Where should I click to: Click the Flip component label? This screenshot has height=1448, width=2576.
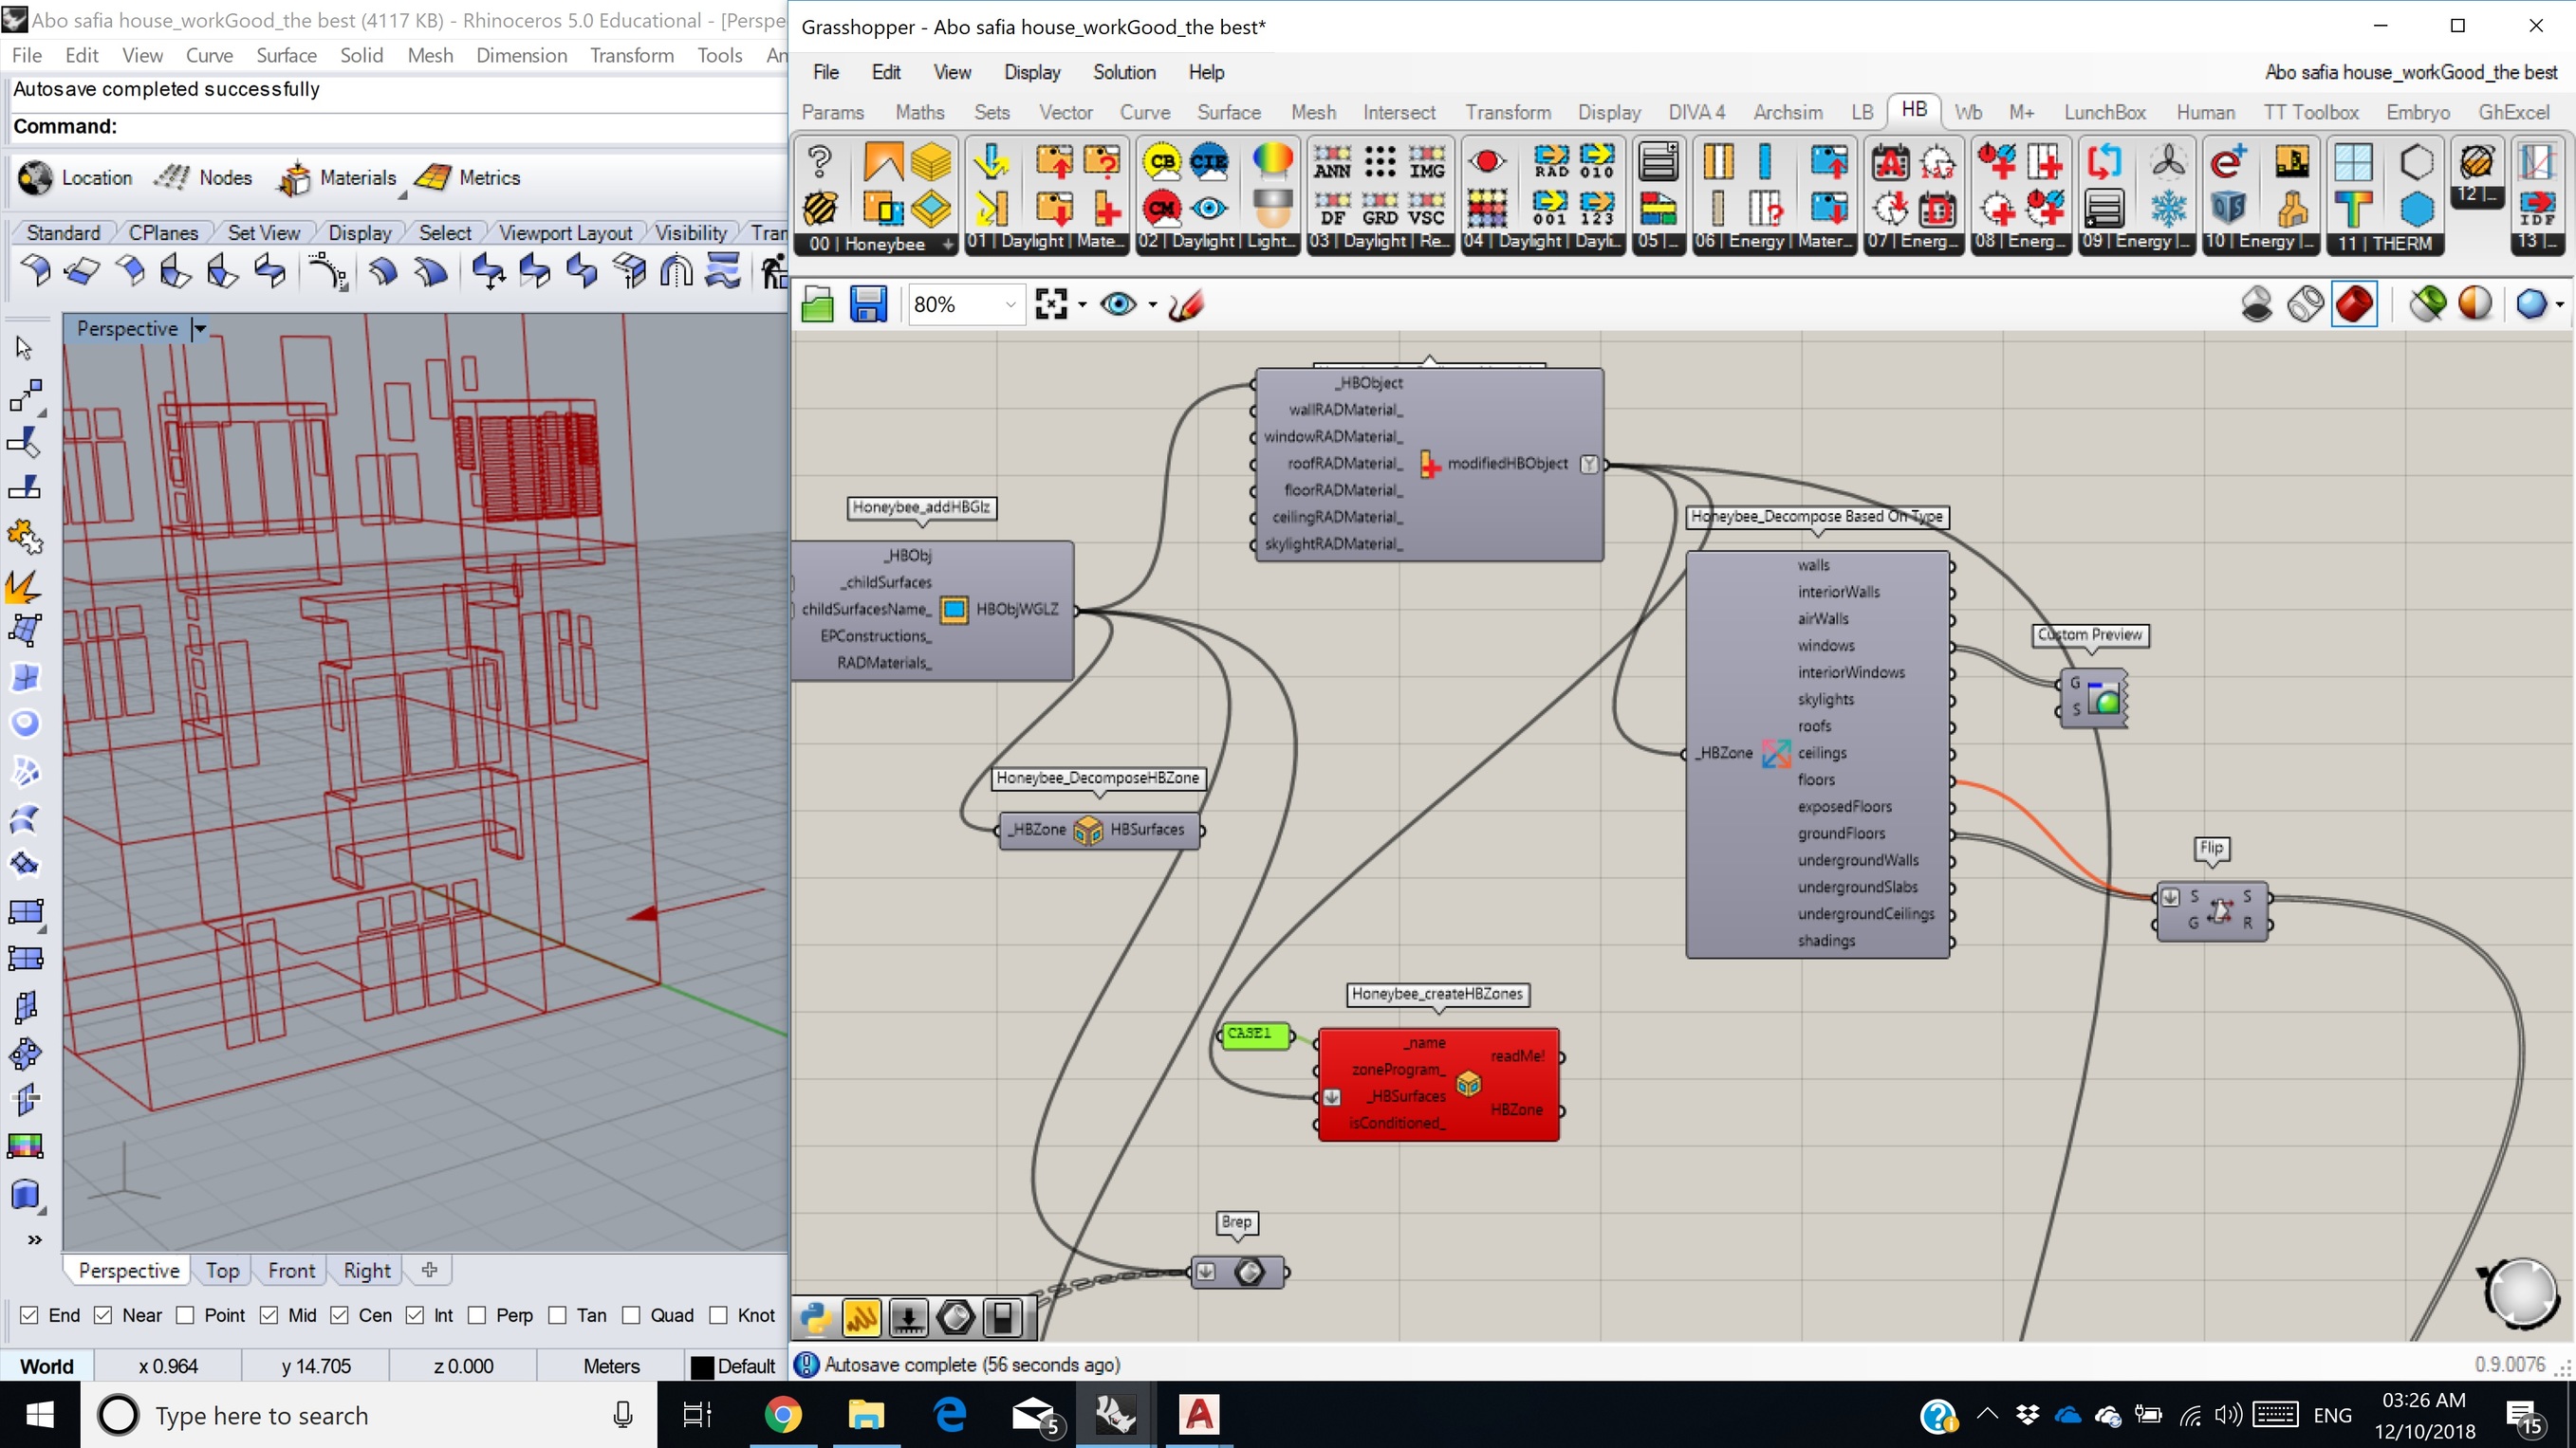pyautogui.click(x=2211, y=848)
